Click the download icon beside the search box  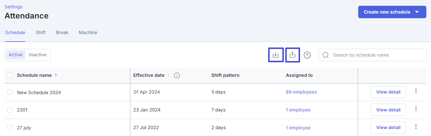pyautogui.click(x=276, y=55)
